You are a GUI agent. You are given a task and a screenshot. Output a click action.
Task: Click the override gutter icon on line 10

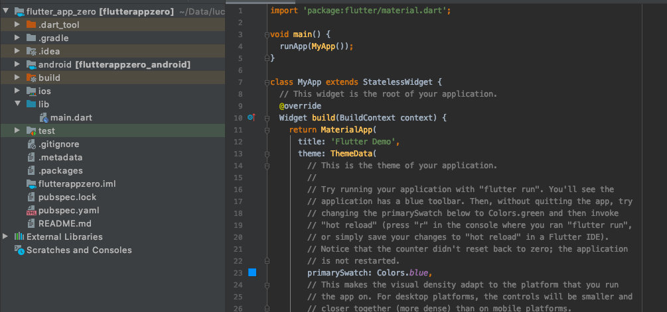251,117
